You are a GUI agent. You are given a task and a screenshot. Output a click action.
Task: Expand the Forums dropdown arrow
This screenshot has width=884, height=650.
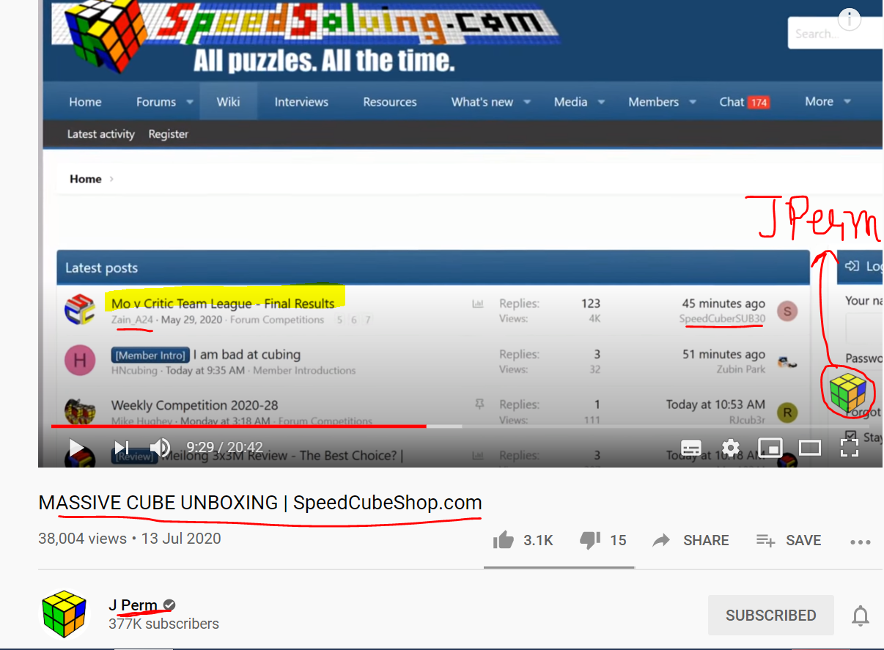tap(189, 102)
